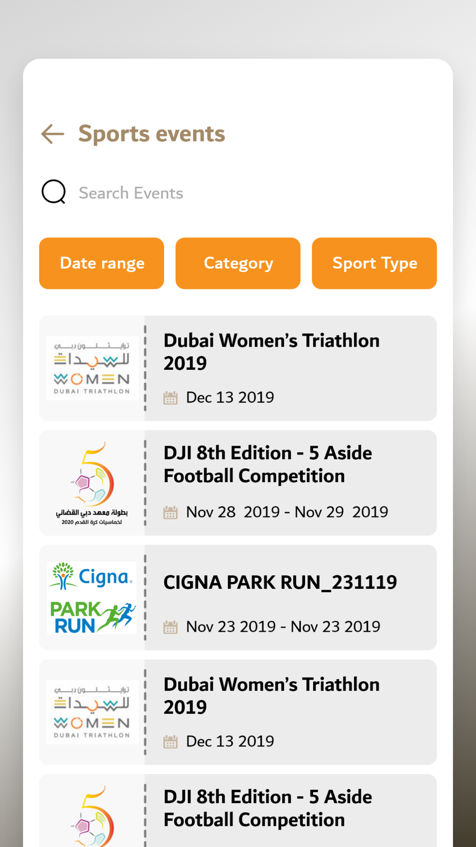Click calendar icon on second Women's Triathlon card
476x847 pixels.
coord(170,741)
